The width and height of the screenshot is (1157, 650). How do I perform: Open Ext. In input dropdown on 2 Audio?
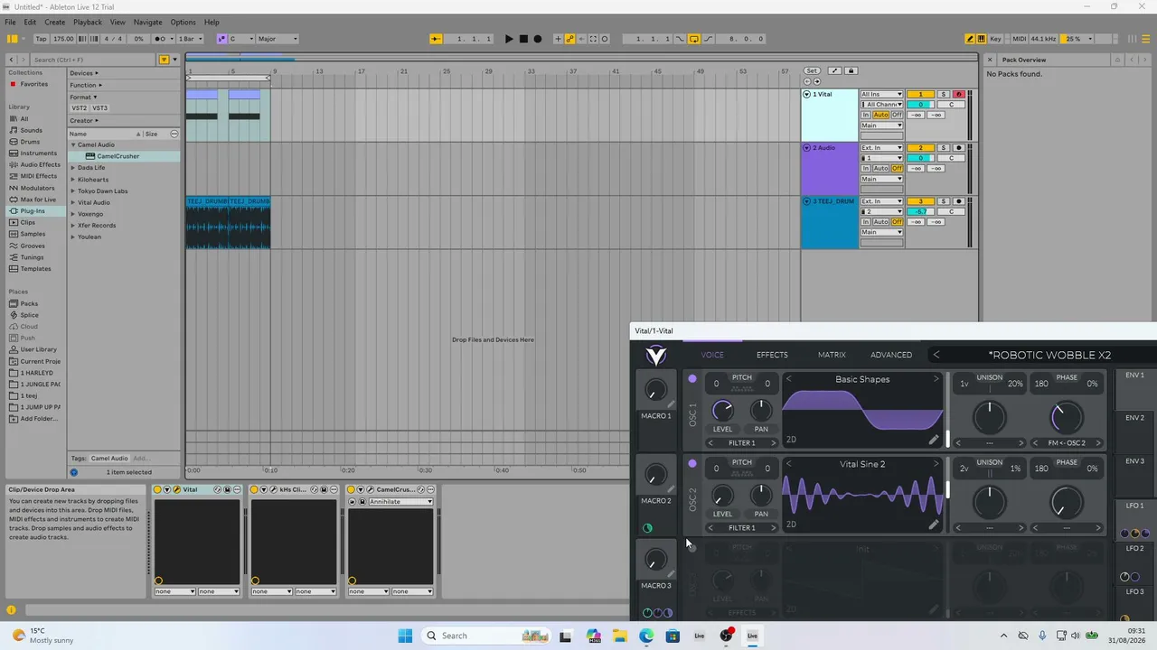(881, 148)
